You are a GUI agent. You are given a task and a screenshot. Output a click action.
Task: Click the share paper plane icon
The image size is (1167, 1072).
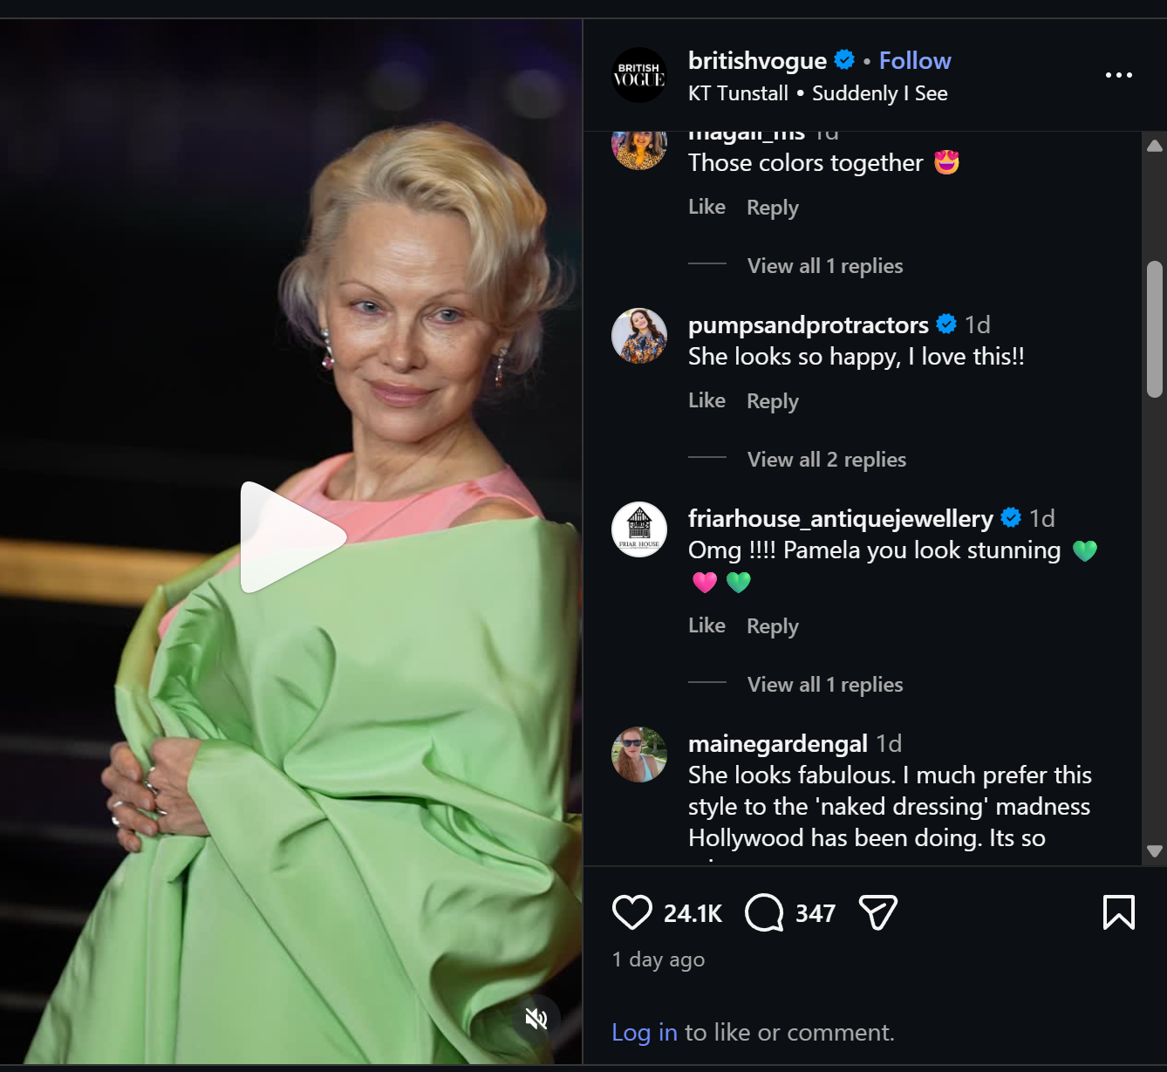tap(877, 912)
